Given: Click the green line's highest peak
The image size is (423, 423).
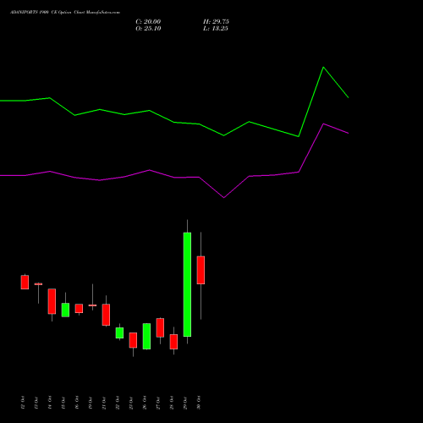Looking at the screenshot, I should [323, 68].
